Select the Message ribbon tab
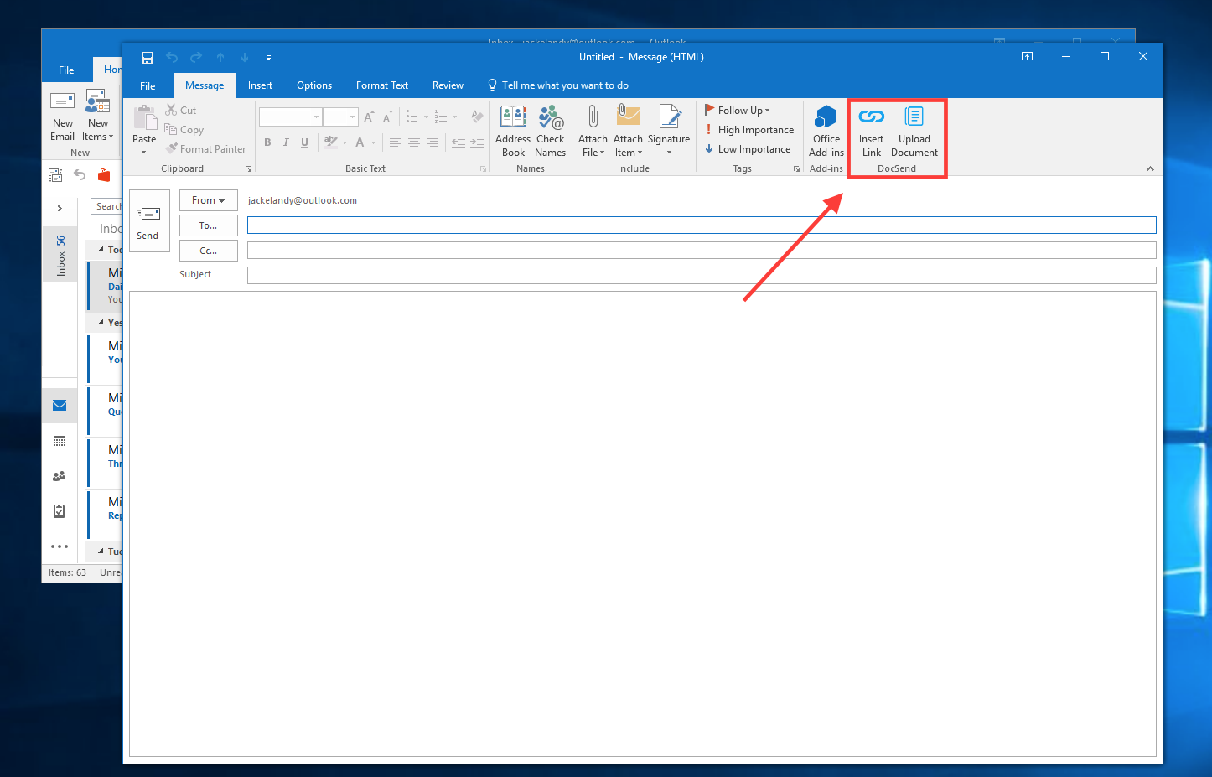The height and width of the screenshot is (777, 1212). coord(205,85)
